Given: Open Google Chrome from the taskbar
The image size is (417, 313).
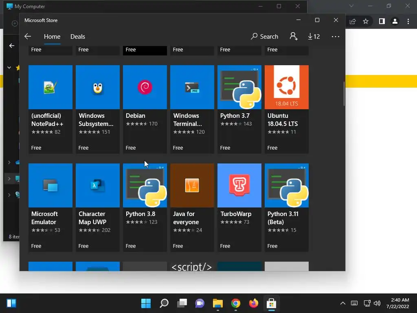Looking at the screenshot, I should coord(236,303).
